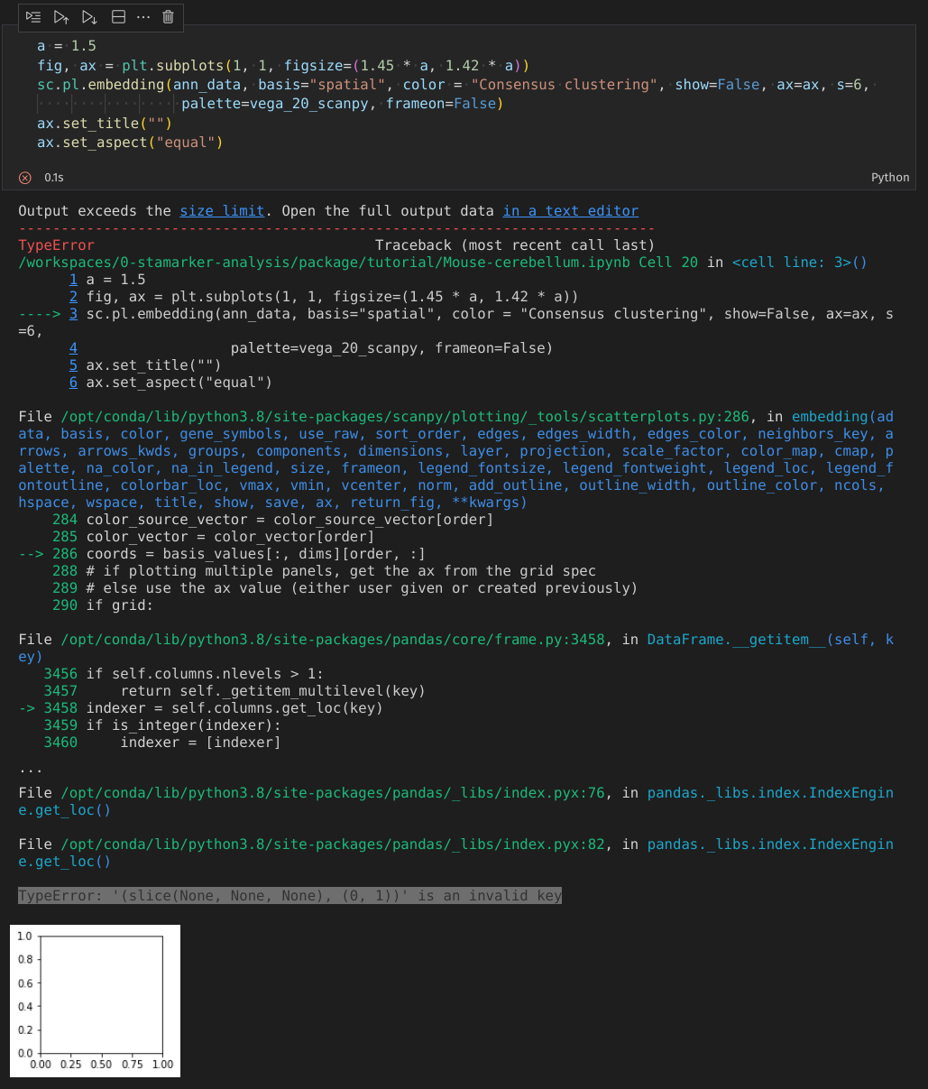Image resolution: width=928 pixels, height=1089 pixels.
Task: Click line number 6 in the traceback
Action: click(73, 382)
